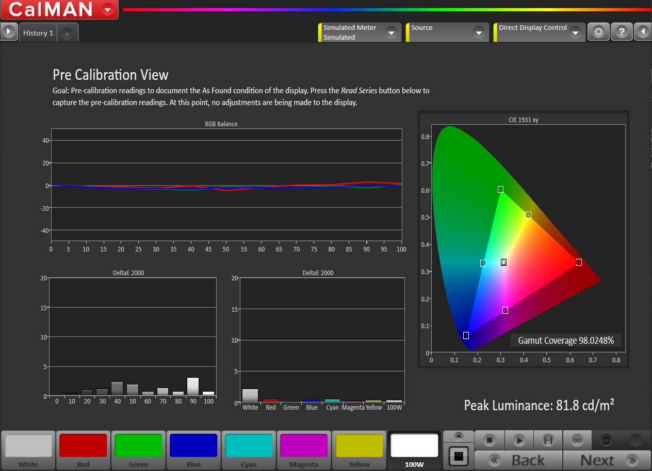Start readings with the play icon
This screenshot has height=471, width=652.
click(x=518, y=440)
